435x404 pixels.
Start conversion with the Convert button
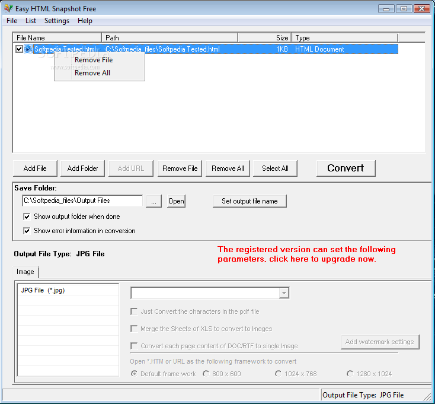click(x=346, y=168)
